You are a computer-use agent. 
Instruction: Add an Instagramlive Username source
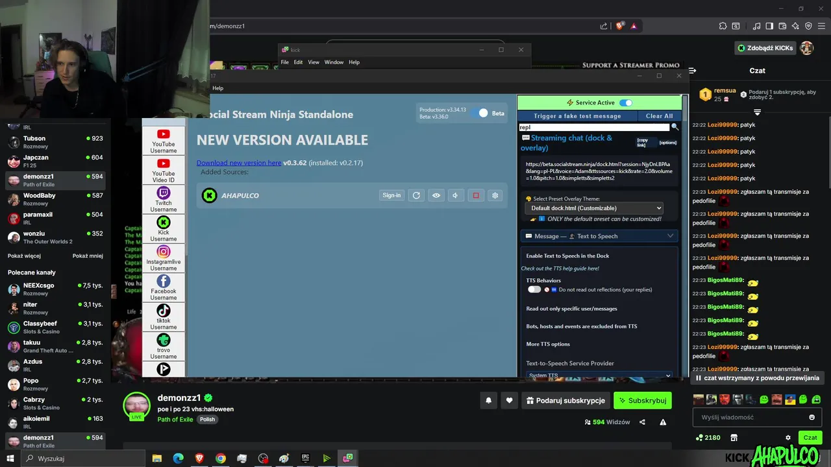(164, 258)
